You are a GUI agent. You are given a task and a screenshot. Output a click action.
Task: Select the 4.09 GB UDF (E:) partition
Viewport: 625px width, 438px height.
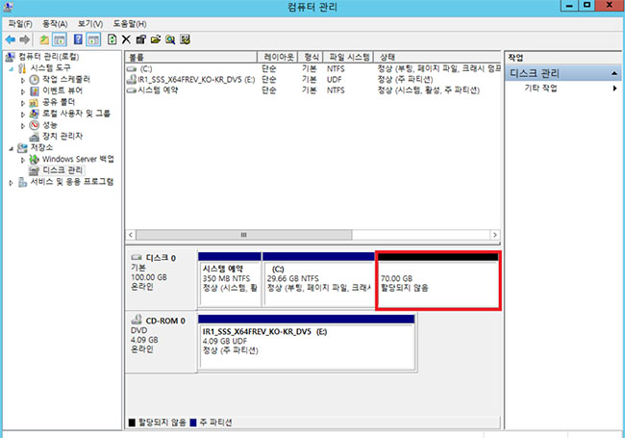307,343
